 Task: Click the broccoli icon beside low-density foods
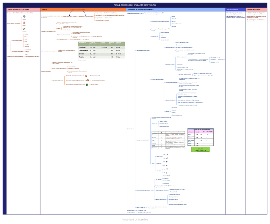click(x=87, y=85)
